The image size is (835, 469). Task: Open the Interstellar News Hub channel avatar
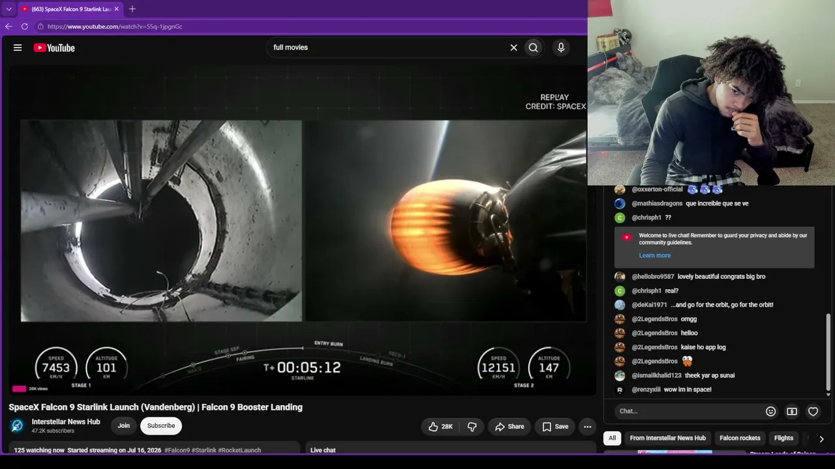17,426
